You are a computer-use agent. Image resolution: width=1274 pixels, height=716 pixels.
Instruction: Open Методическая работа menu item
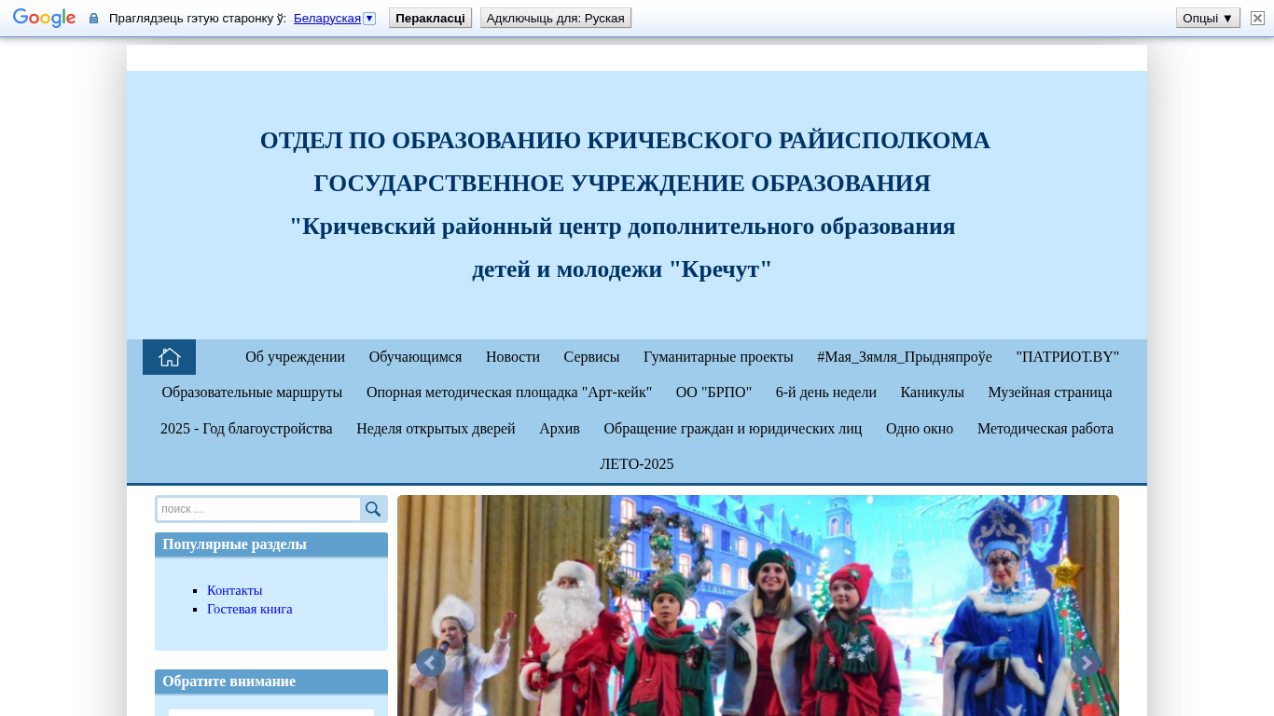pyautogui.click(x=1046, y=429)
